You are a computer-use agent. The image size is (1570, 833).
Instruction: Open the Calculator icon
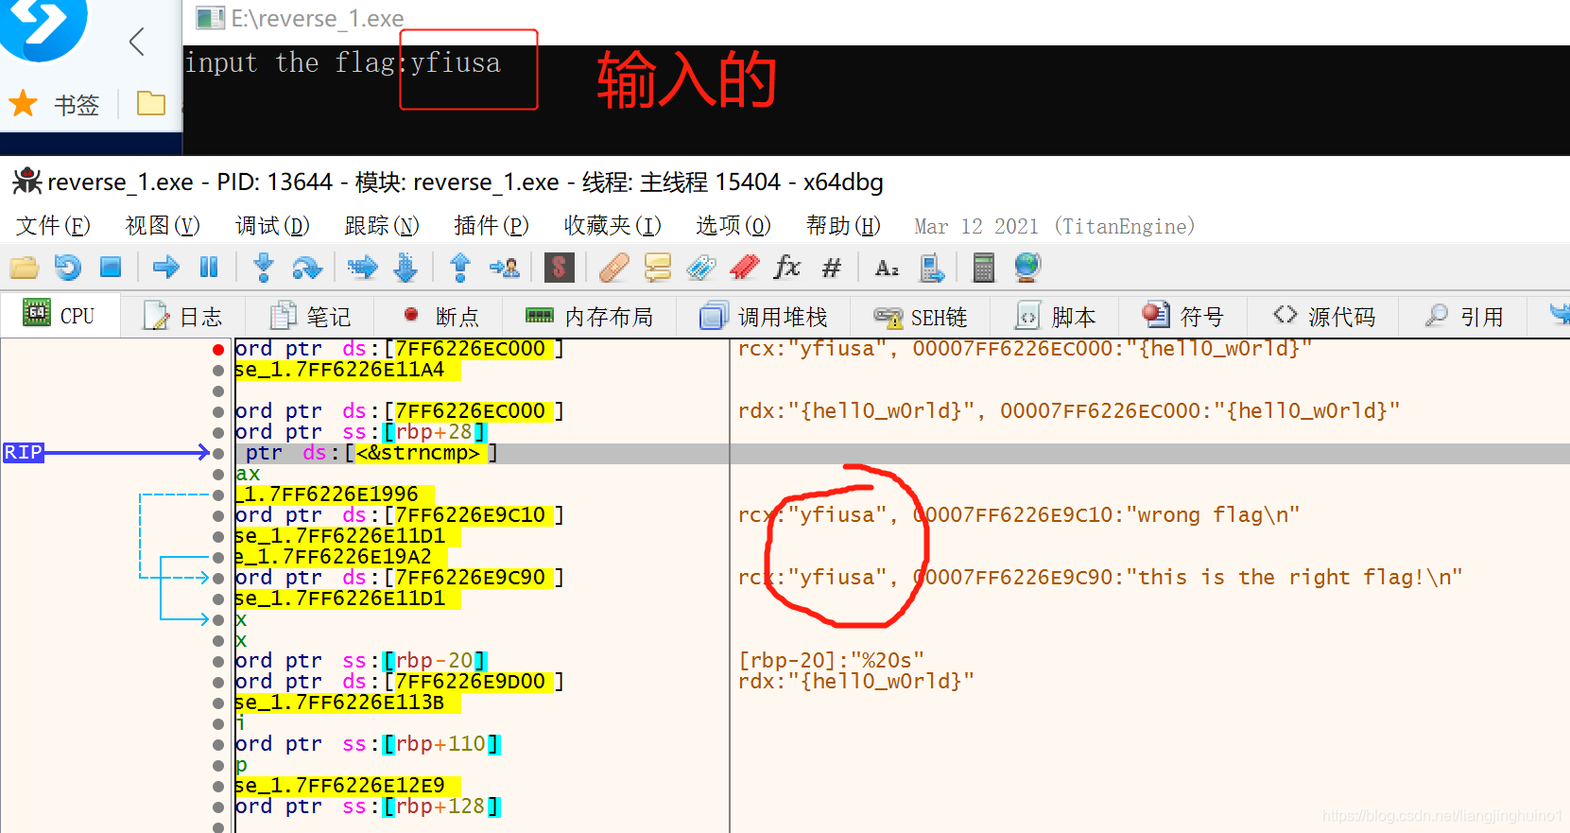pyautogui.click(x=983, y=268)
